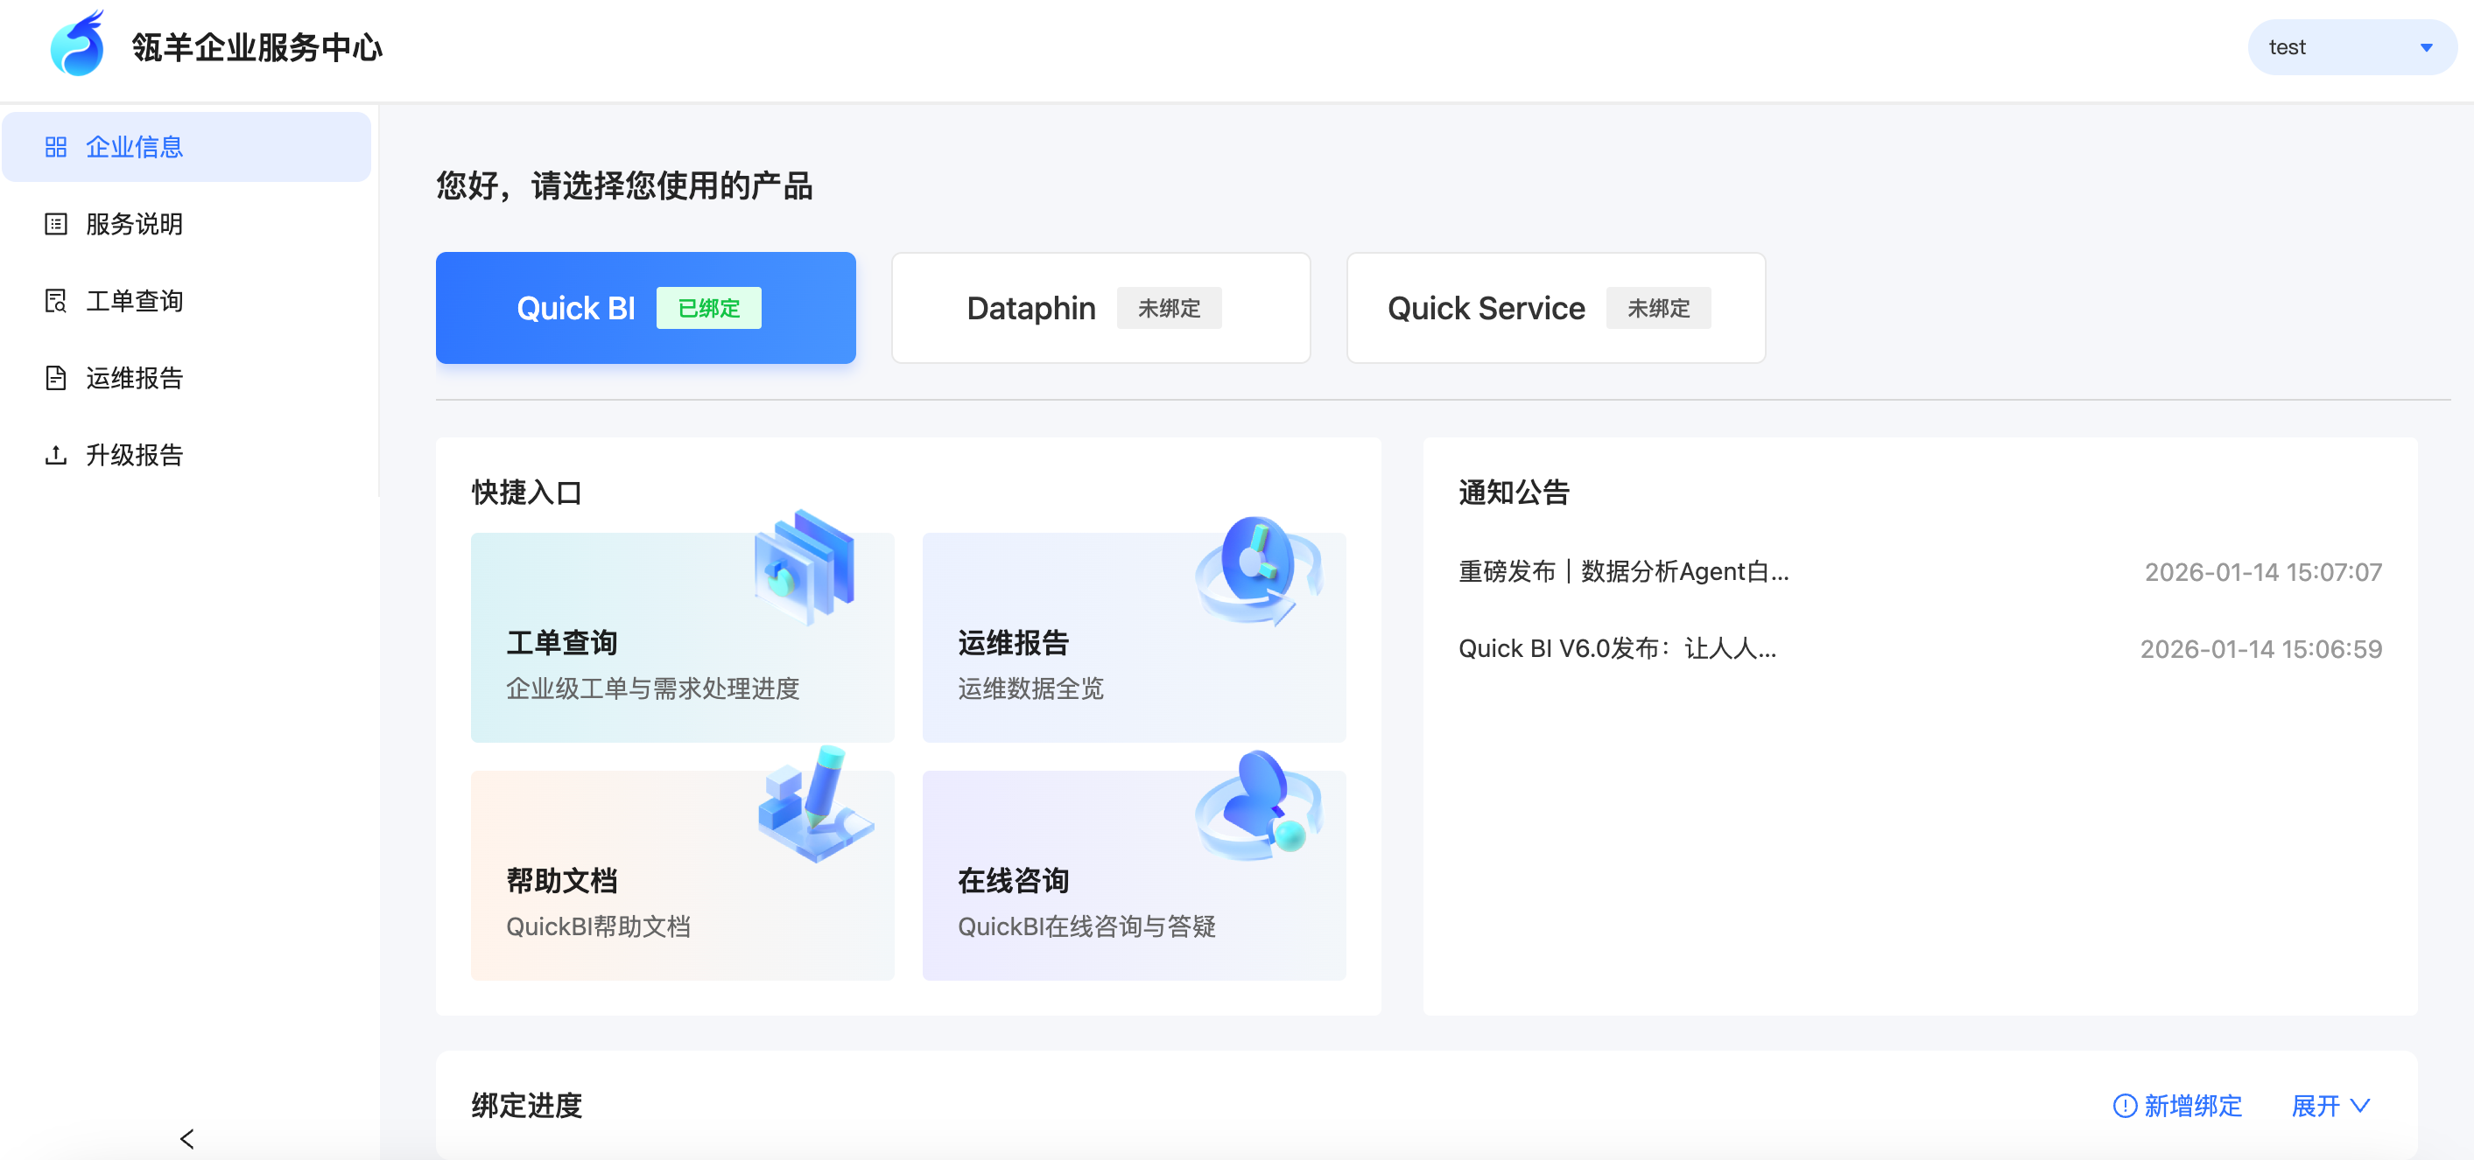The width and height of the screenshot is (2474, 1160).
Task: Collapse the sidebar with the left chevron
Action: 186,1138
